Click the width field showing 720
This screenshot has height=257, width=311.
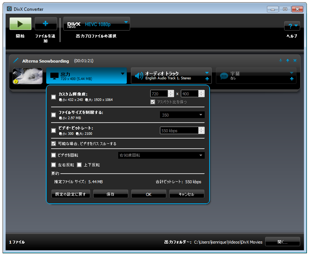tap(159, 94)
